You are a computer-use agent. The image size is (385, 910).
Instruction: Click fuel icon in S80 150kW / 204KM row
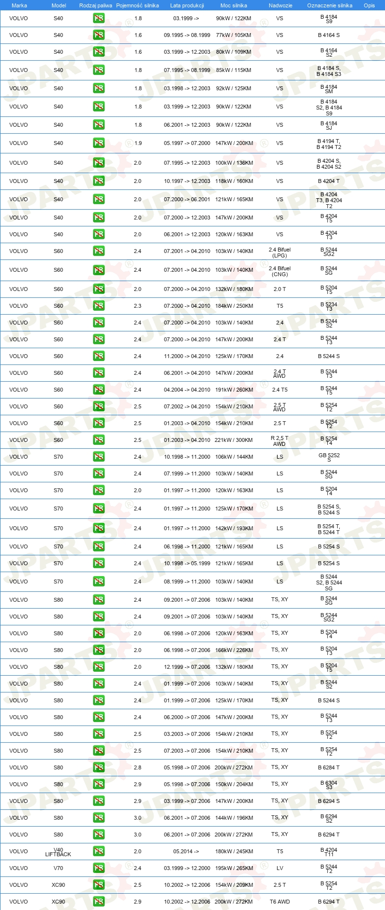tap(98, 784)
